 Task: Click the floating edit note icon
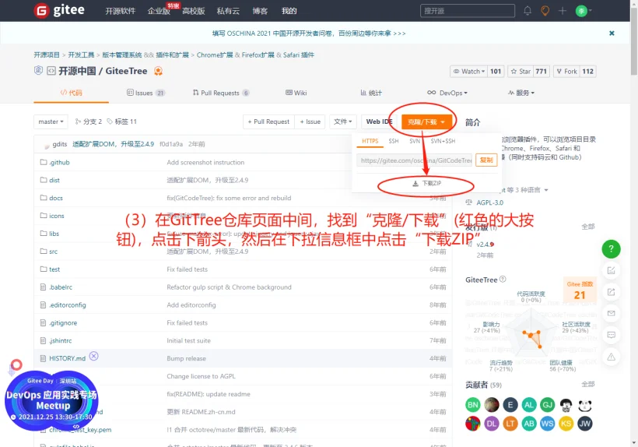pyautogui.click(x=611, y=270)
